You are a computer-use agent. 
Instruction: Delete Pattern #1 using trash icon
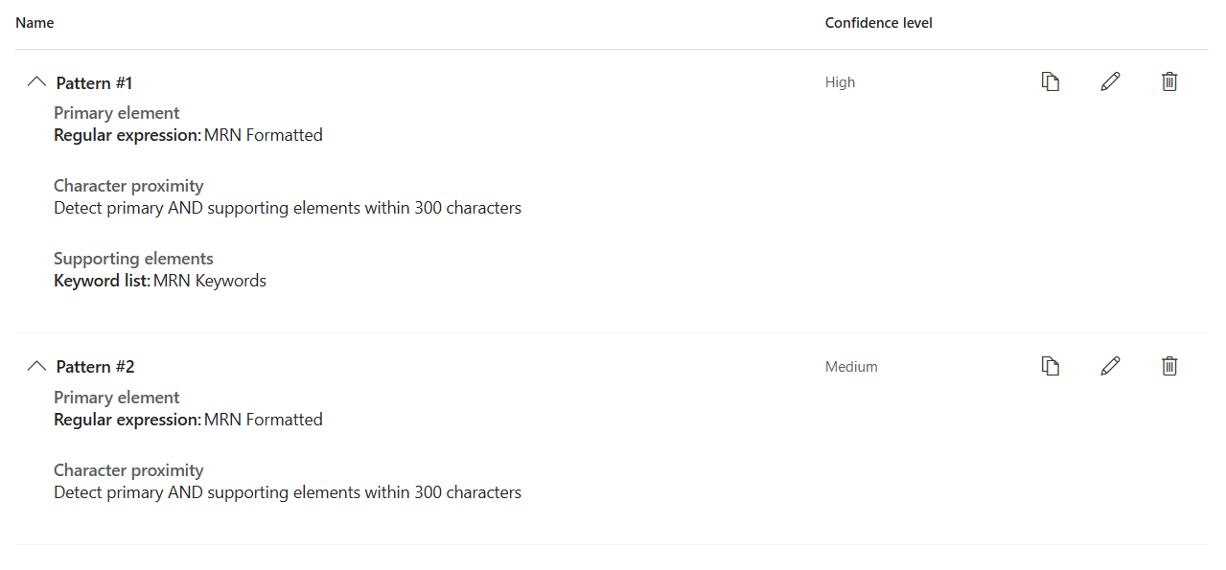pos(1169,82)
